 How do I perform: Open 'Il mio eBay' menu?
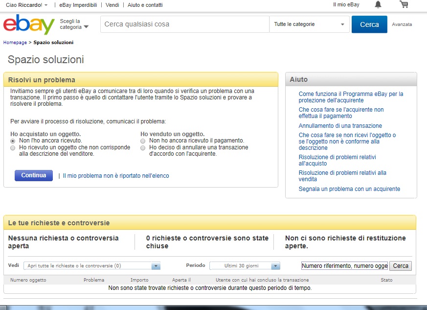(x=346, y=4)
